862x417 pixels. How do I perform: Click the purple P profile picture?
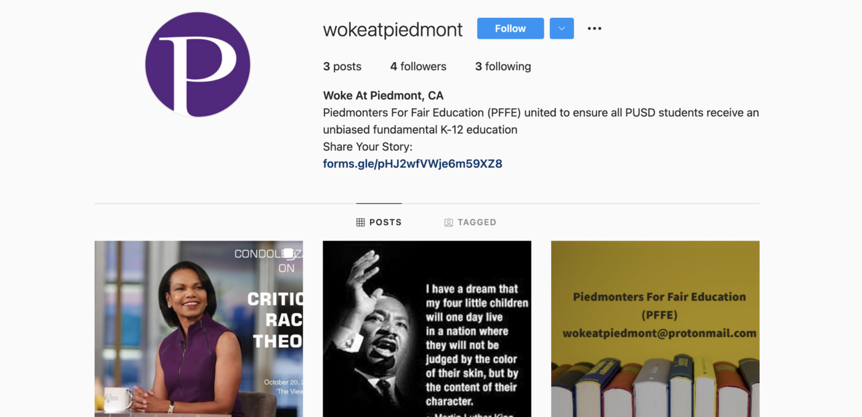point(198,65)
